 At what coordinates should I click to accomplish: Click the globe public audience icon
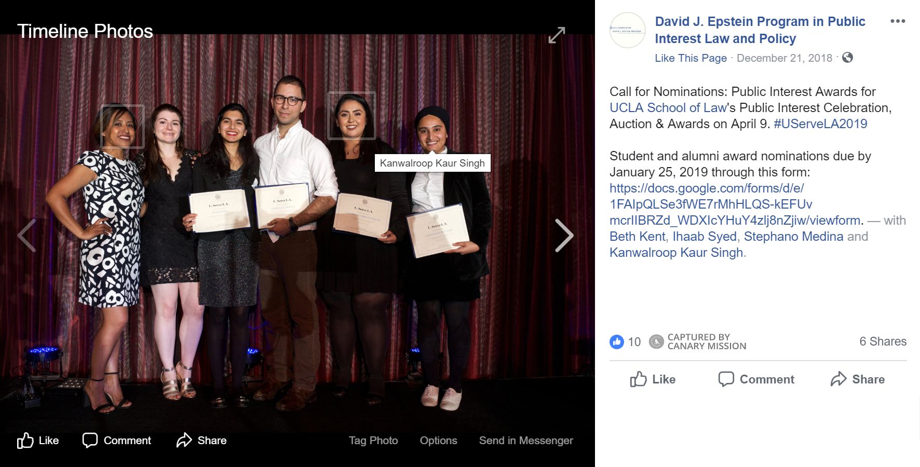point(847,58)
